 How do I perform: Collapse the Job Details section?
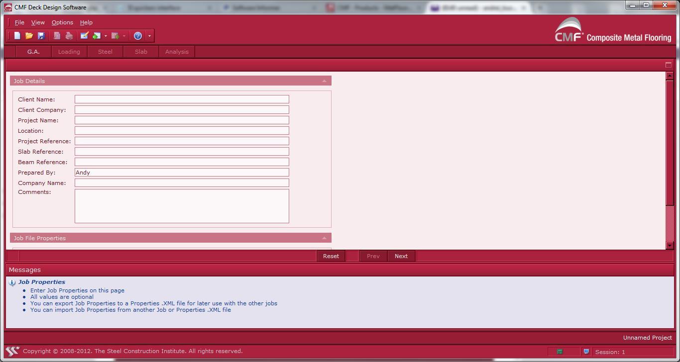tap(325, 81)
